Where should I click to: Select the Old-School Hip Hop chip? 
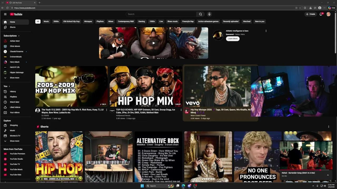(71, 22)
